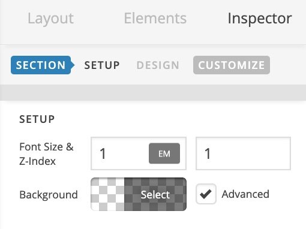
Task: Click the arrow tip of SECTION breadcrumb
Action: (73, 65)
